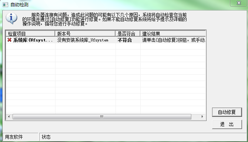
Task: Close the 自动检测 dialog window
Action: [x=239, y=3]
